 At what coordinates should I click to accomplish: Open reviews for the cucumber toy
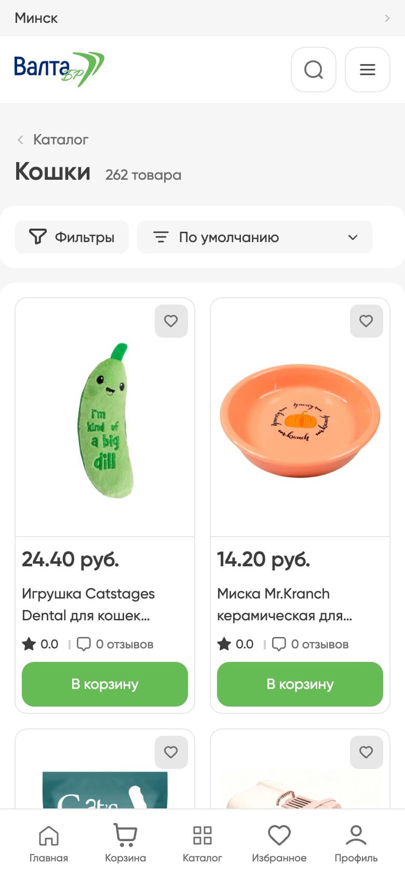coord(115,644)
